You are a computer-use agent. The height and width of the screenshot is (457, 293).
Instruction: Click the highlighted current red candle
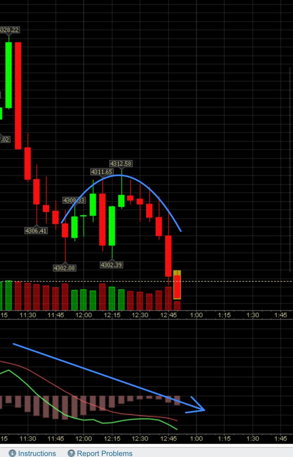click(177, 284)
